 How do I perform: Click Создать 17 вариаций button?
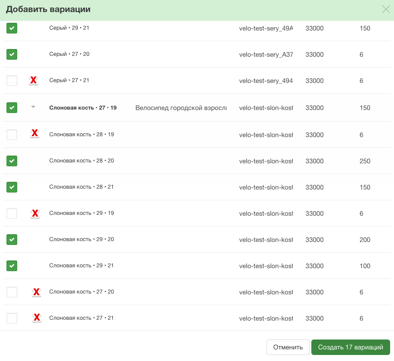click(351, 347)
